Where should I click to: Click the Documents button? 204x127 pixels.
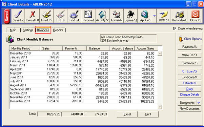[x=187, y=103]
